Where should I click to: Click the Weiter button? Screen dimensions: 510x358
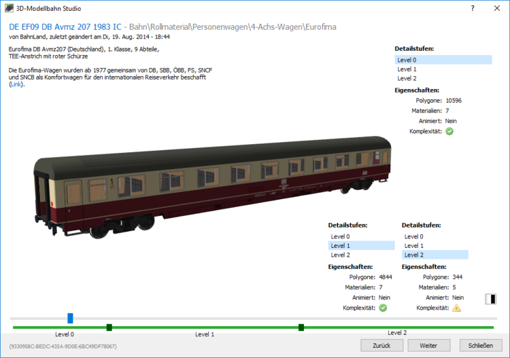click(429, 346)
